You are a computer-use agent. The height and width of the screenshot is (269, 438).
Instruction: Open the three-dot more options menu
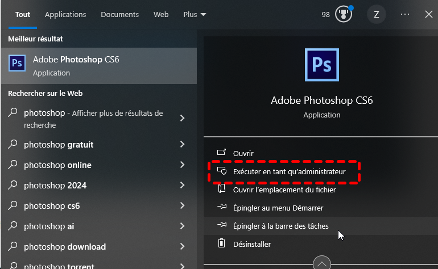pos(404,15)
